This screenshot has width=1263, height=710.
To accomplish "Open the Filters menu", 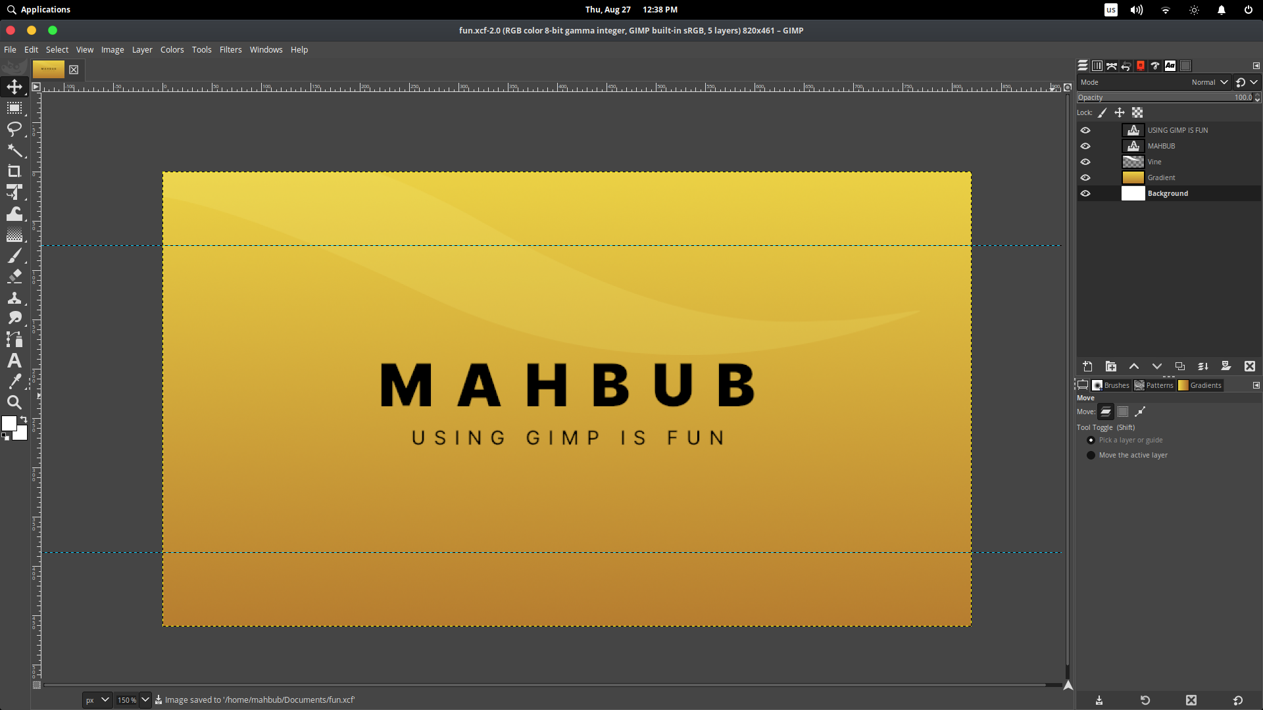I will point(230,50).
